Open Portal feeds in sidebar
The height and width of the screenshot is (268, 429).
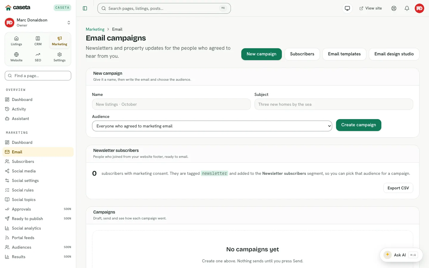[38, 238]
